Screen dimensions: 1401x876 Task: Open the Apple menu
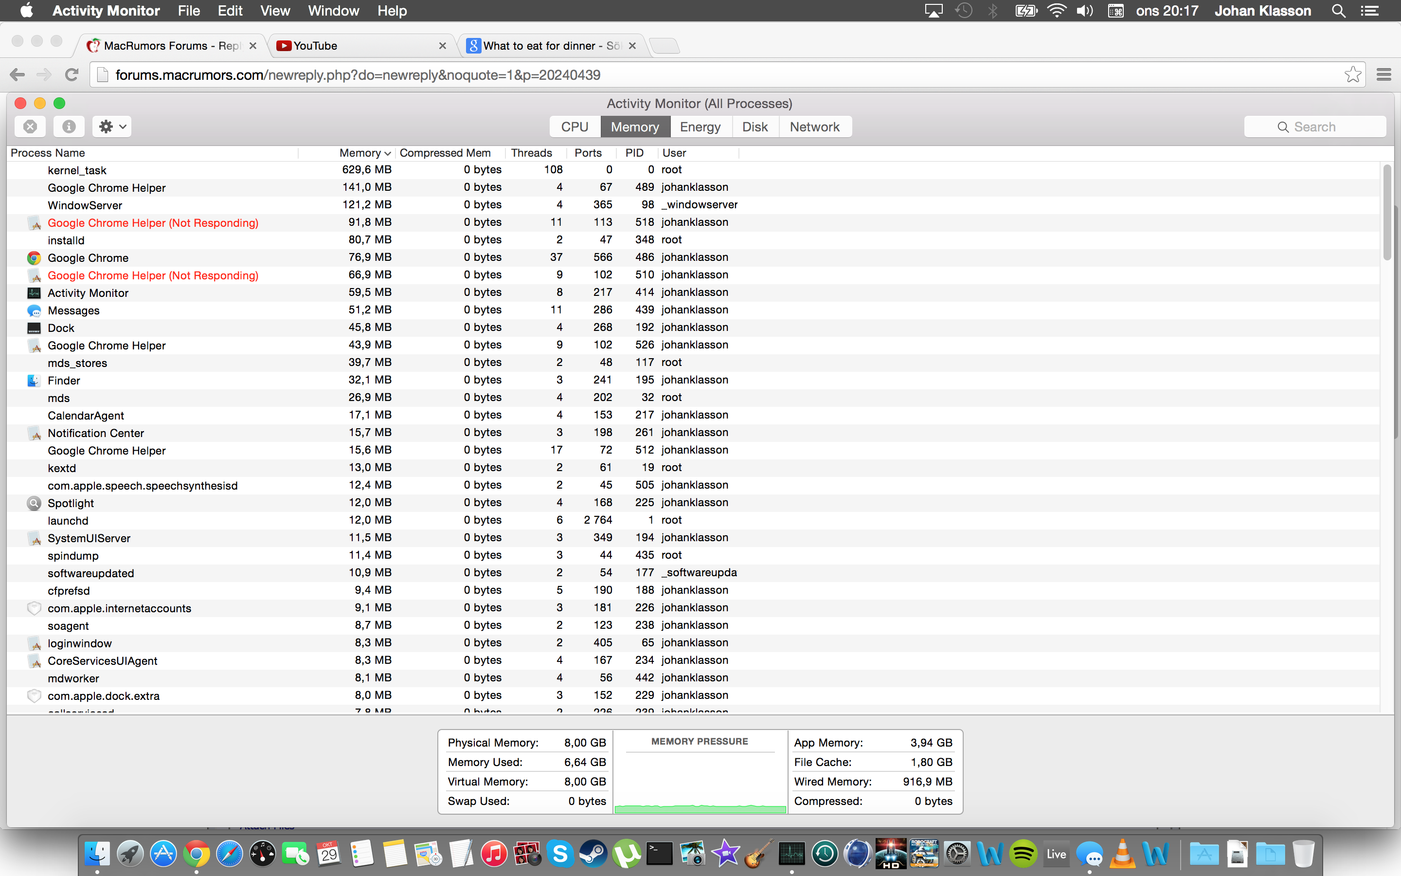(x=26, y=10)
